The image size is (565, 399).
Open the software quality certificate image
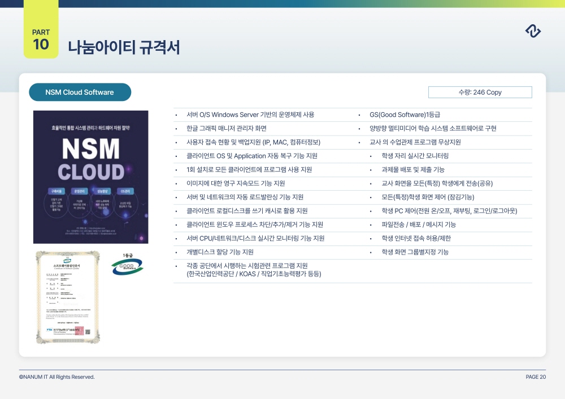click(x=67, y=296)
